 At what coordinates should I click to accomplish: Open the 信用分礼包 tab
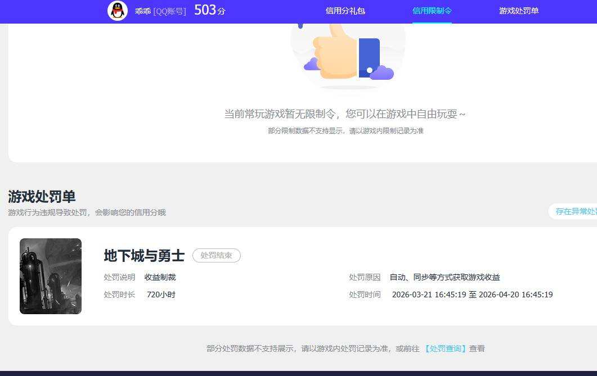point(345,11)
